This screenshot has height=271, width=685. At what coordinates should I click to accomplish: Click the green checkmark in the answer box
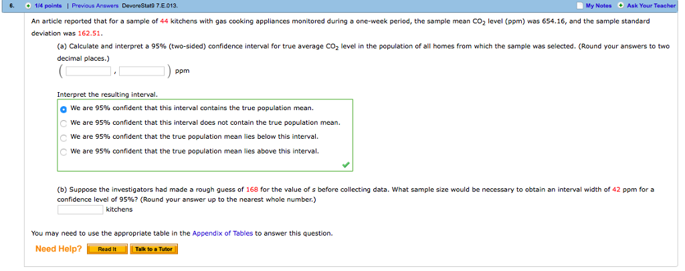click(345, 164)
